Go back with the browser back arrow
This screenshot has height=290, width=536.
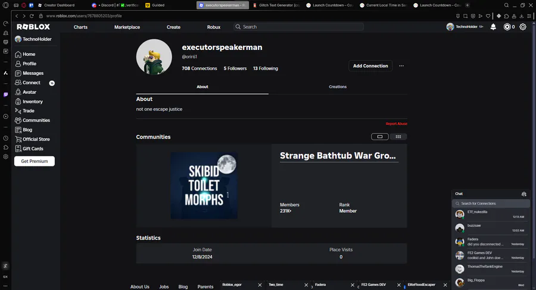click(17, 16)
